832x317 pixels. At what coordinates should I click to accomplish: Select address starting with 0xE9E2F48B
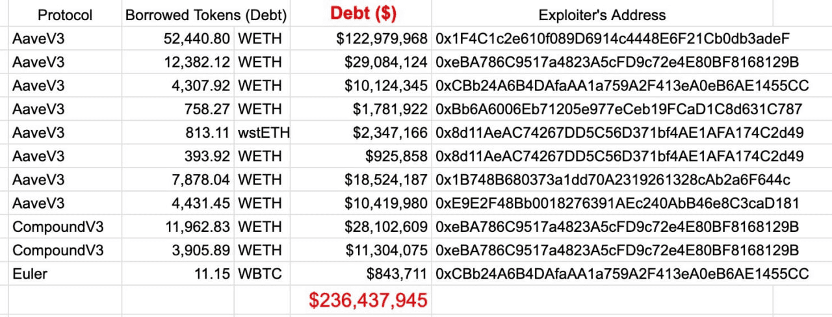tap(617, 203)
